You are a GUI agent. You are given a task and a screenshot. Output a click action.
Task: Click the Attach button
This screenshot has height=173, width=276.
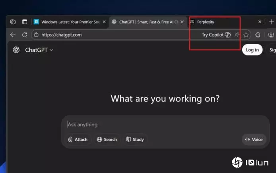coord(78,140)
